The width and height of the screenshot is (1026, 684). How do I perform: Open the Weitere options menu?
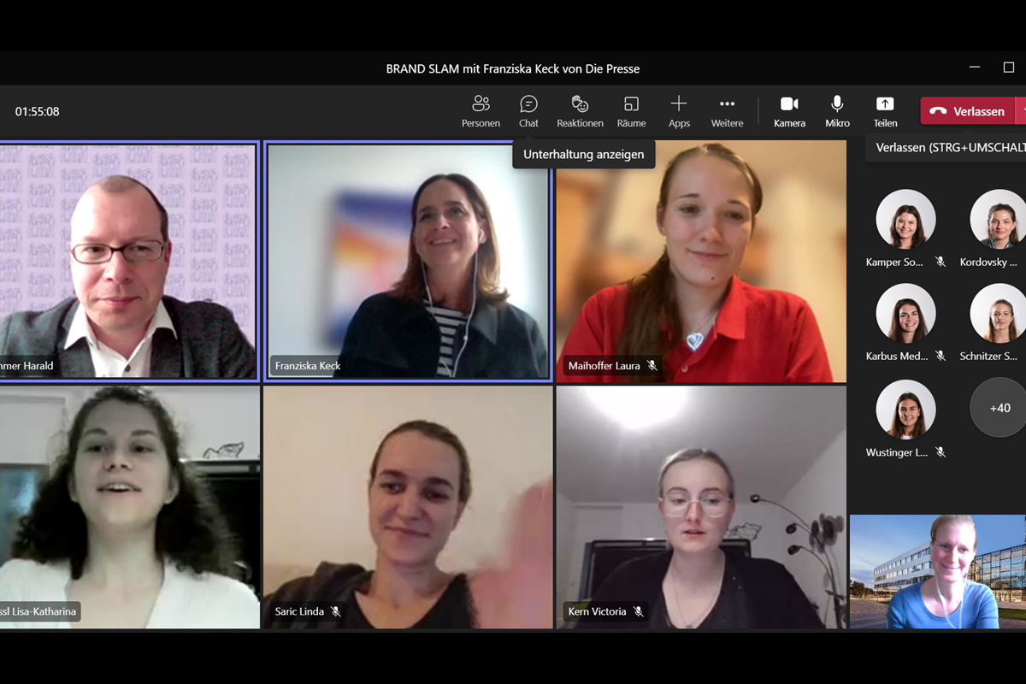click(727, 110)
